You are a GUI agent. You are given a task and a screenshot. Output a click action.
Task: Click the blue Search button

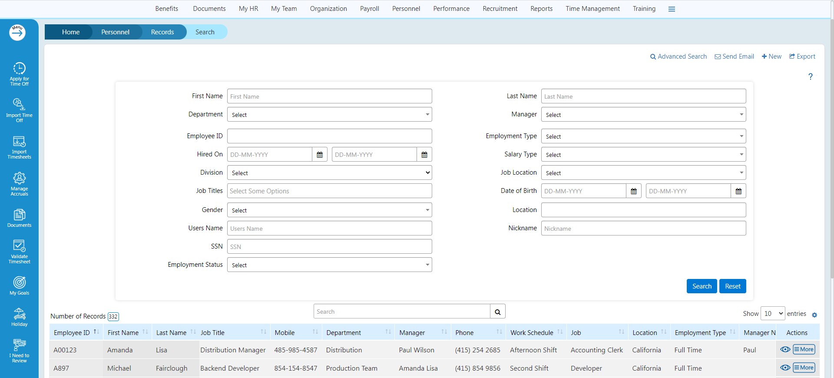click(x=702, y=286)
